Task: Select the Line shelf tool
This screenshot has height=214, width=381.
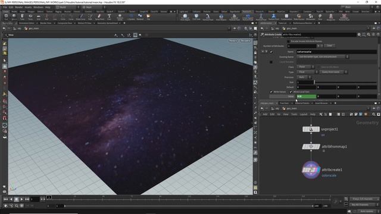Action: (x=55, y=17)
